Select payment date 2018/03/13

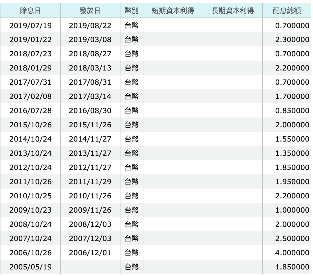[x=90, y=68]
